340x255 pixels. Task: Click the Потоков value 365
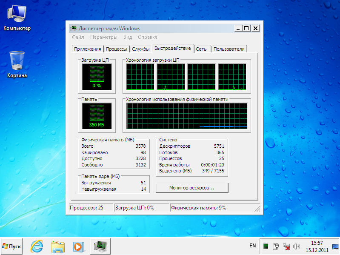220,152
